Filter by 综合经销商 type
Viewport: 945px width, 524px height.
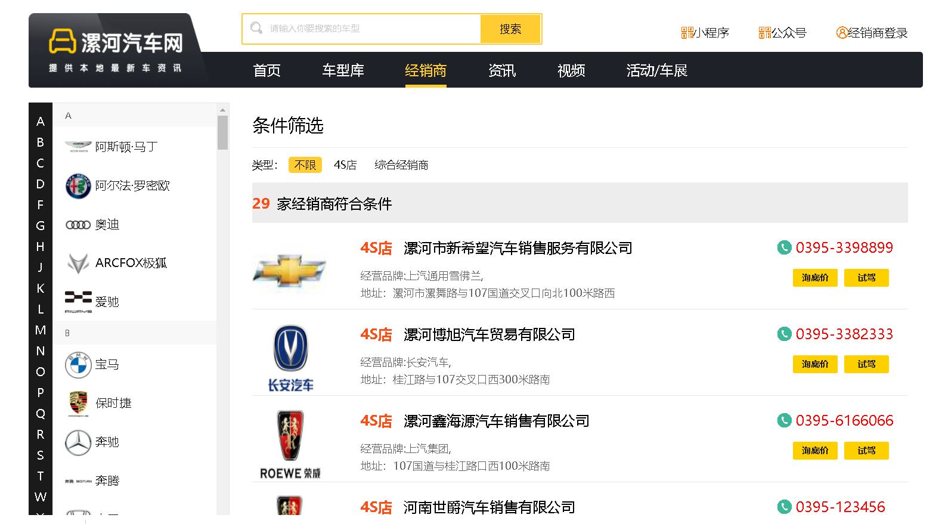coord(401,165)
